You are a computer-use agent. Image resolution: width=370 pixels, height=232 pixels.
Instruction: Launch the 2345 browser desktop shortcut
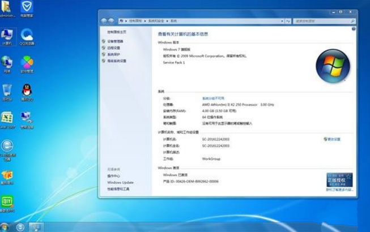[7, 150]
